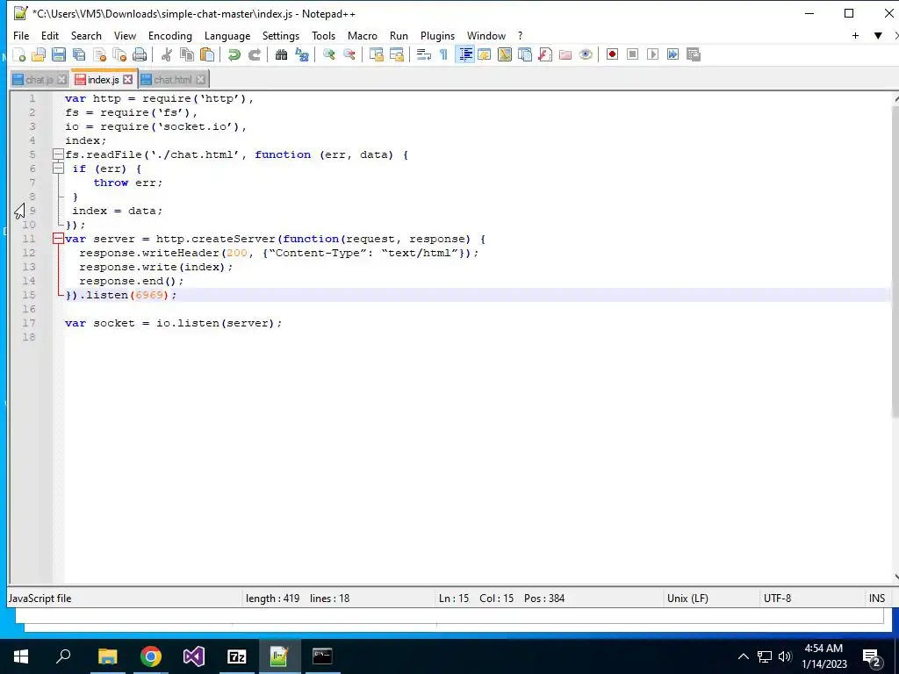Click the Stop Recording macro icon
Image resolution: width=899 pixels, height=674 pixels.
[x=632, y=54]
